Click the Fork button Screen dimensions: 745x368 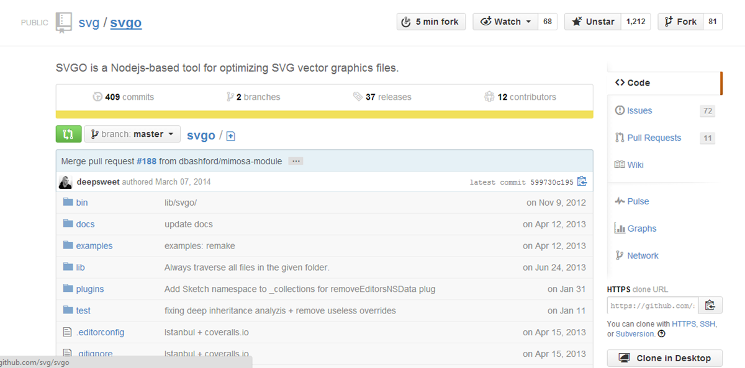[x=680, y=22]
